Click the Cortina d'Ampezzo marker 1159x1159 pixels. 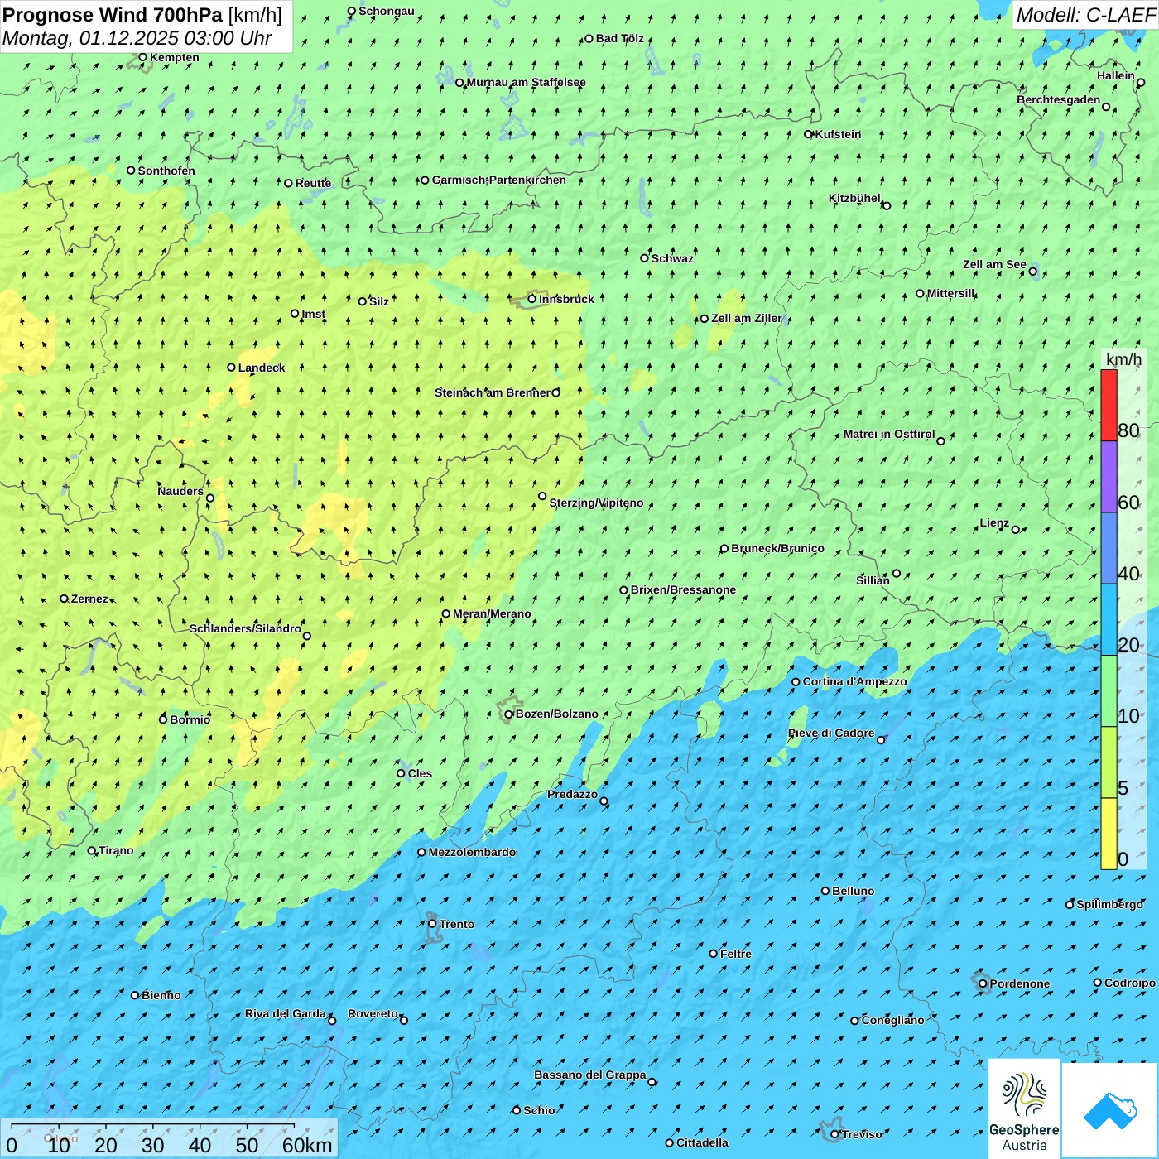pos(796,682)
